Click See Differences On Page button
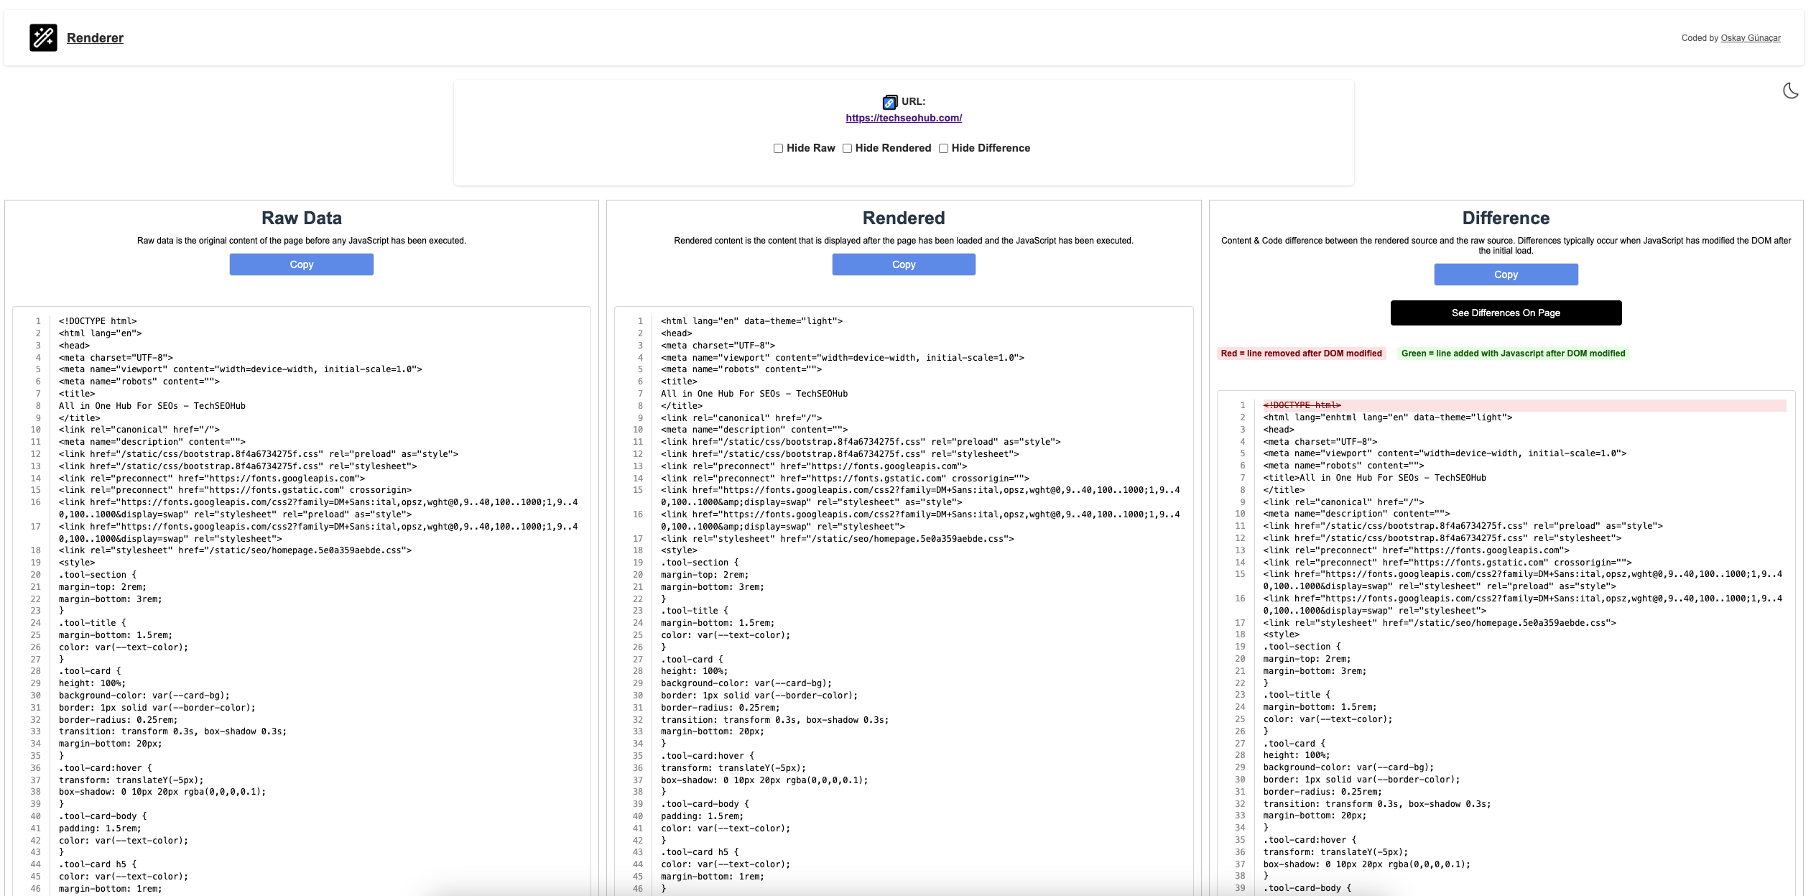Image resolution: width=1816 pixels, height=896 pixels. [1506, 313]
